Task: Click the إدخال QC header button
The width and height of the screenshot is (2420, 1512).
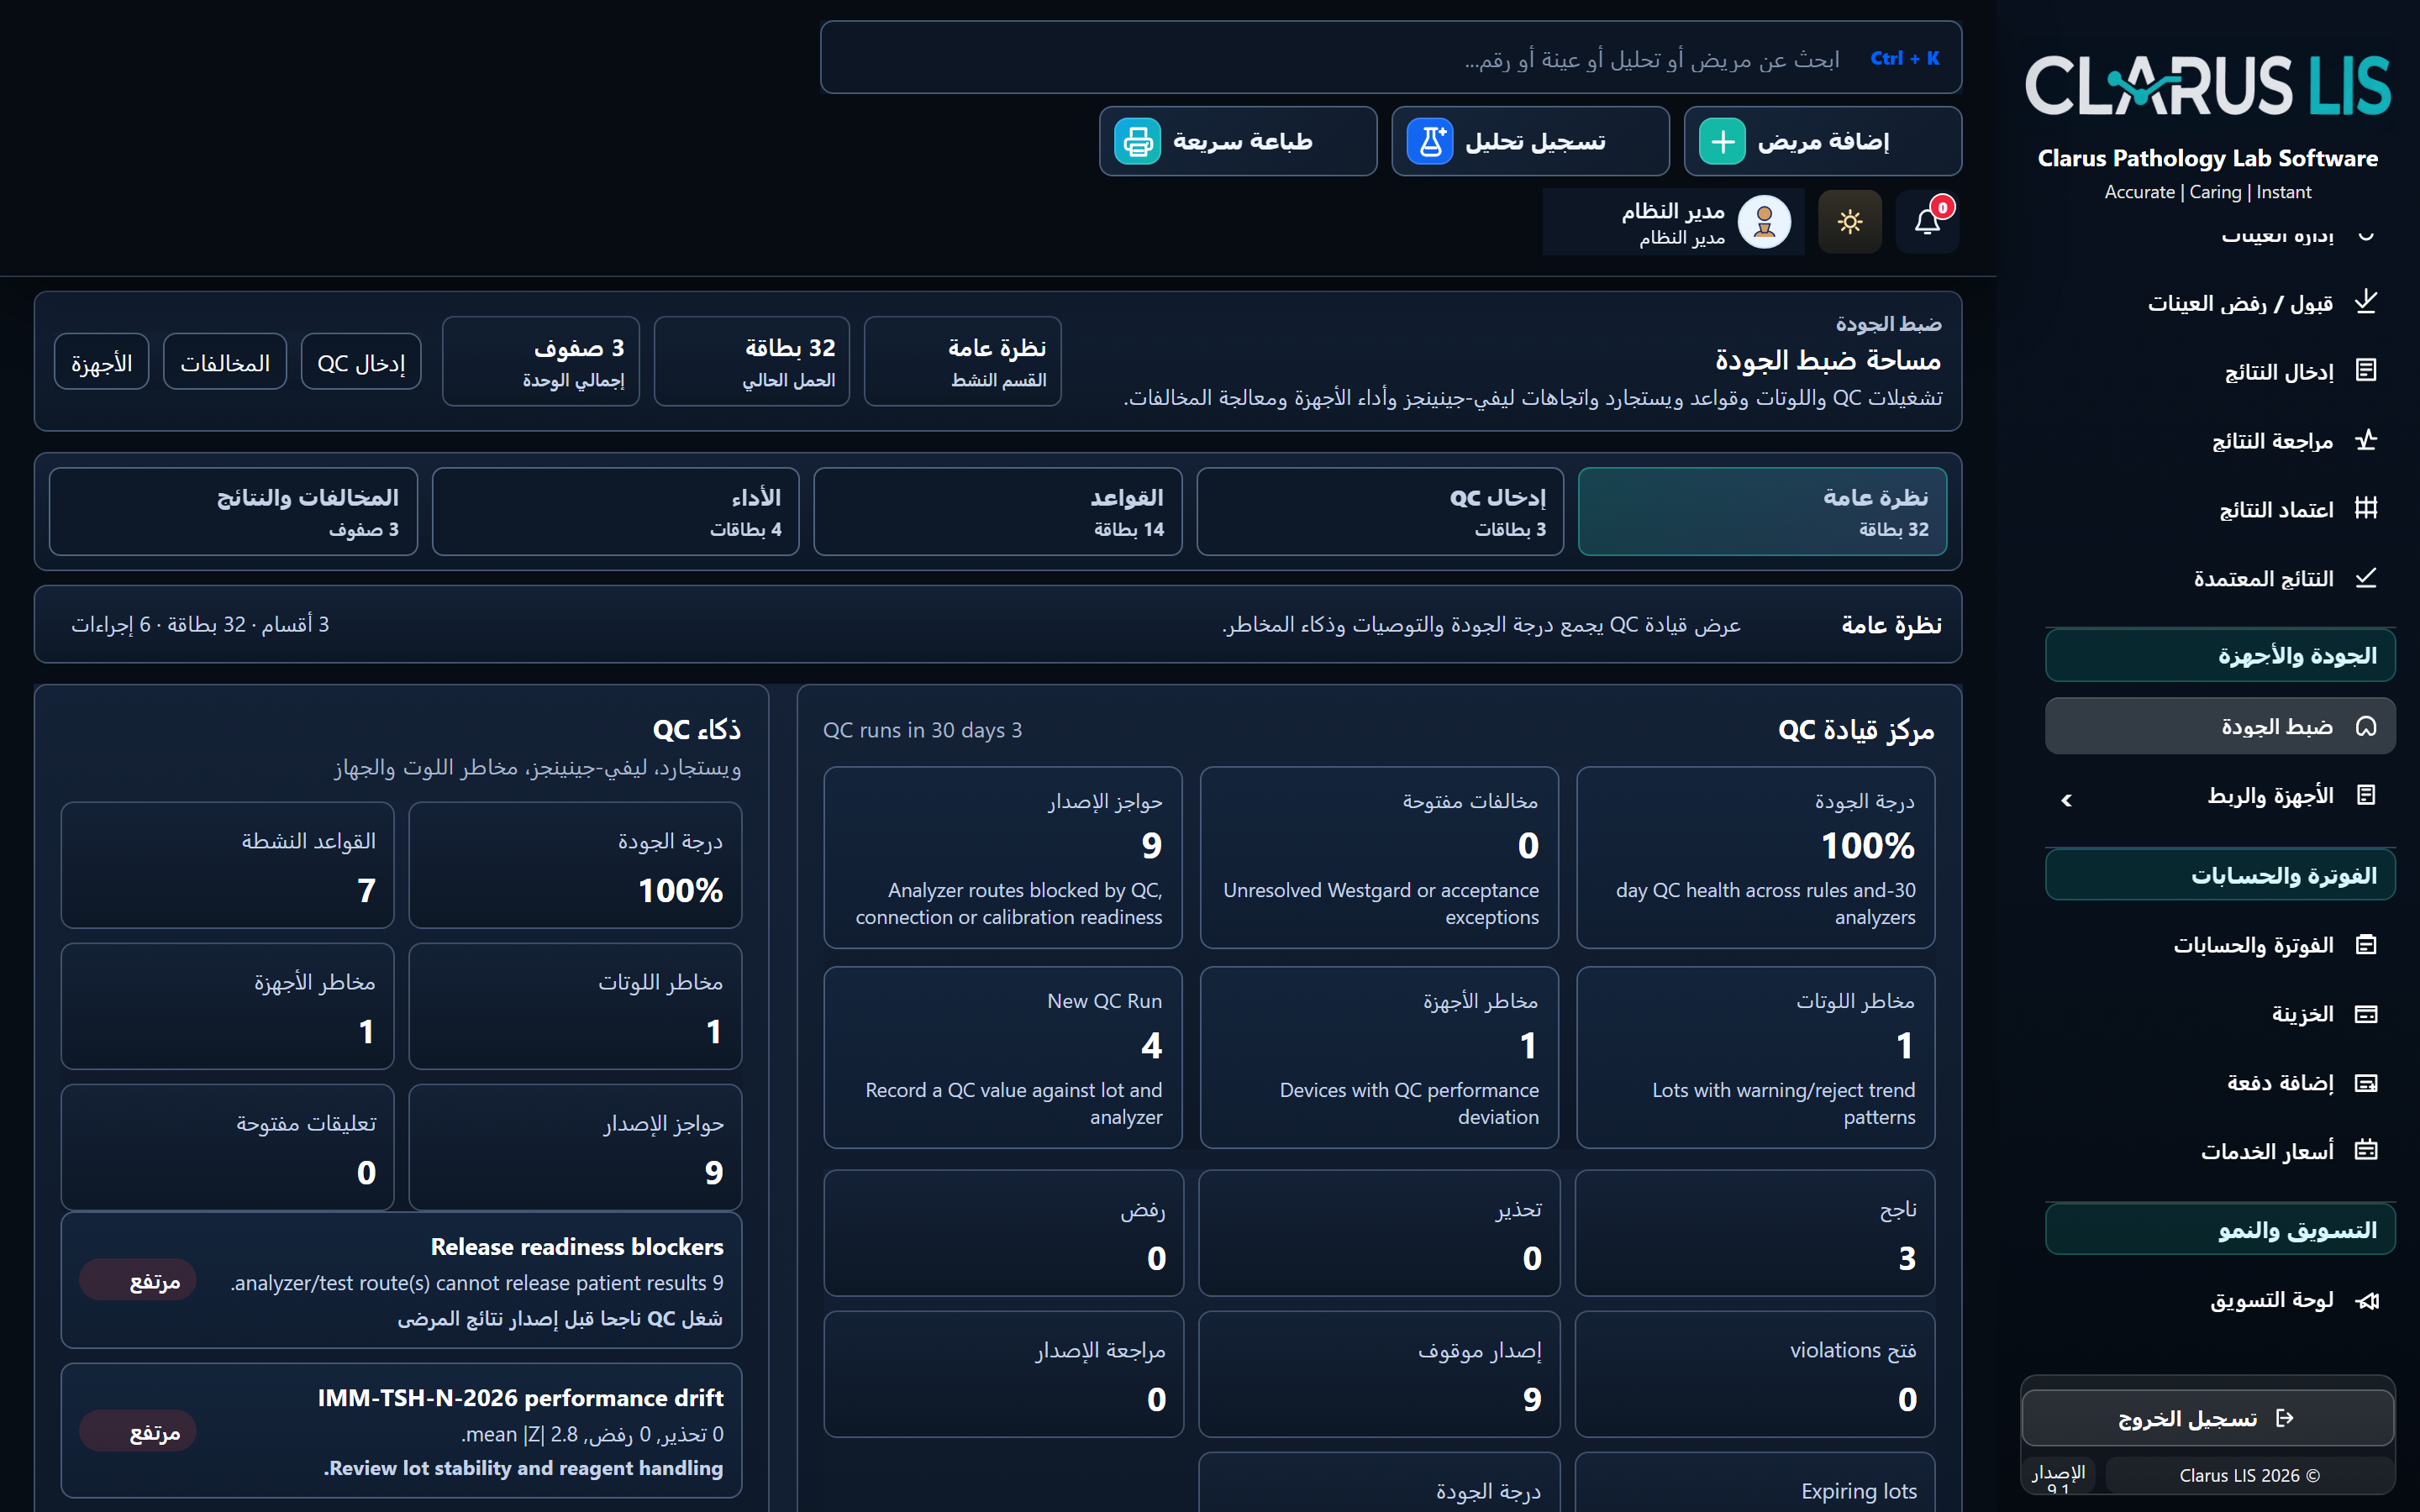Action: click(361, 362)
